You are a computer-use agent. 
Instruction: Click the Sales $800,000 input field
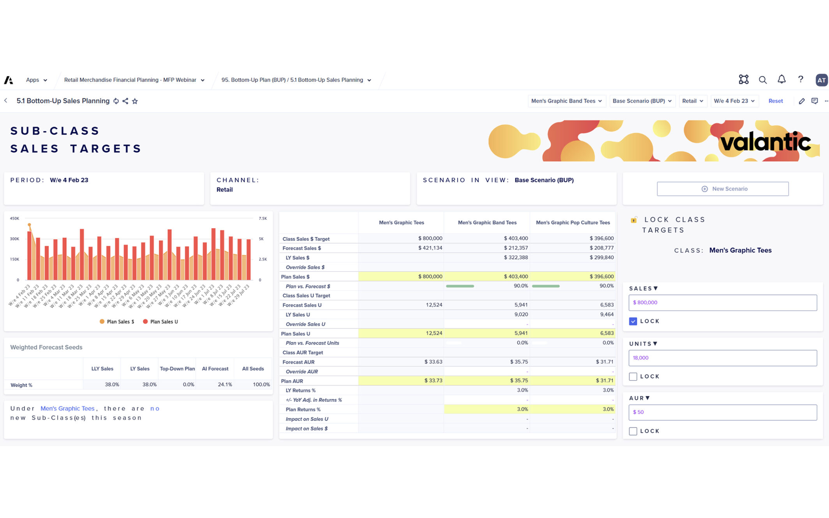[x=723, y=303]
